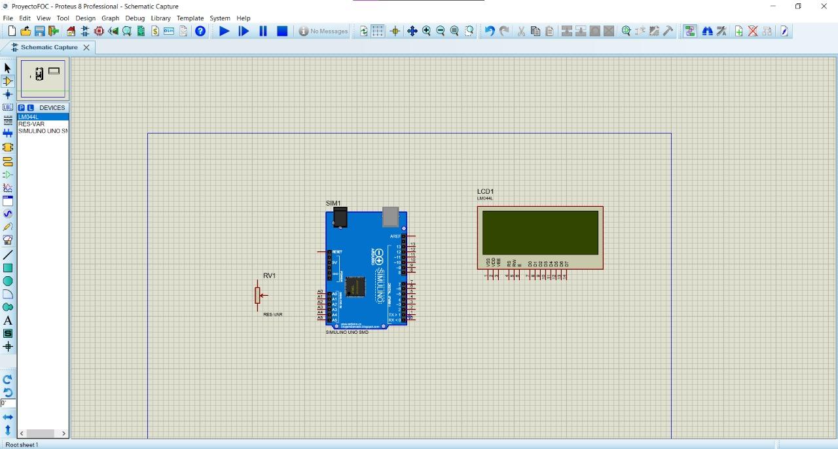Zoom to a selected area

(469, 31)
